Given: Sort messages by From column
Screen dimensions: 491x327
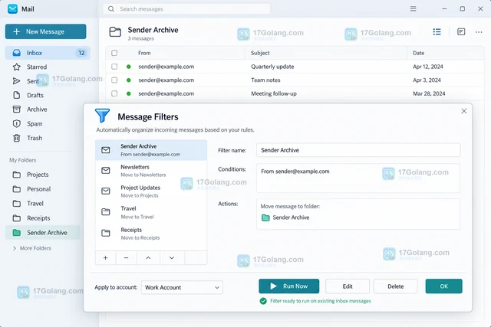Looking at the screenshot, I should click(144, 53).
